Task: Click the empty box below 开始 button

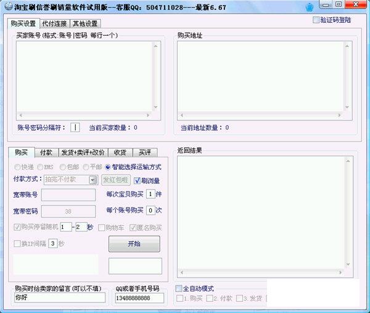Action: (135, 266)
